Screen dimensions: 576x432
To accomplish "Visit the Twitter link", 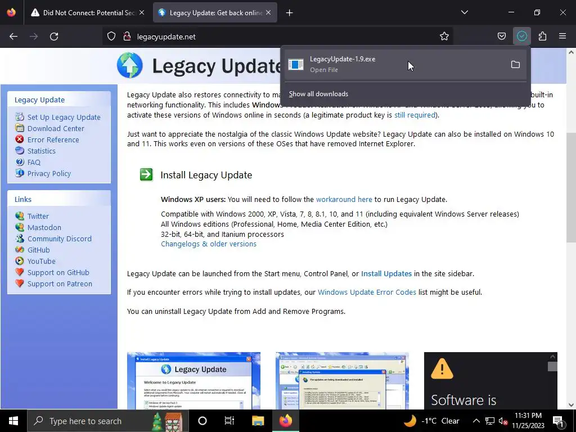I will (x=38, y=217).
